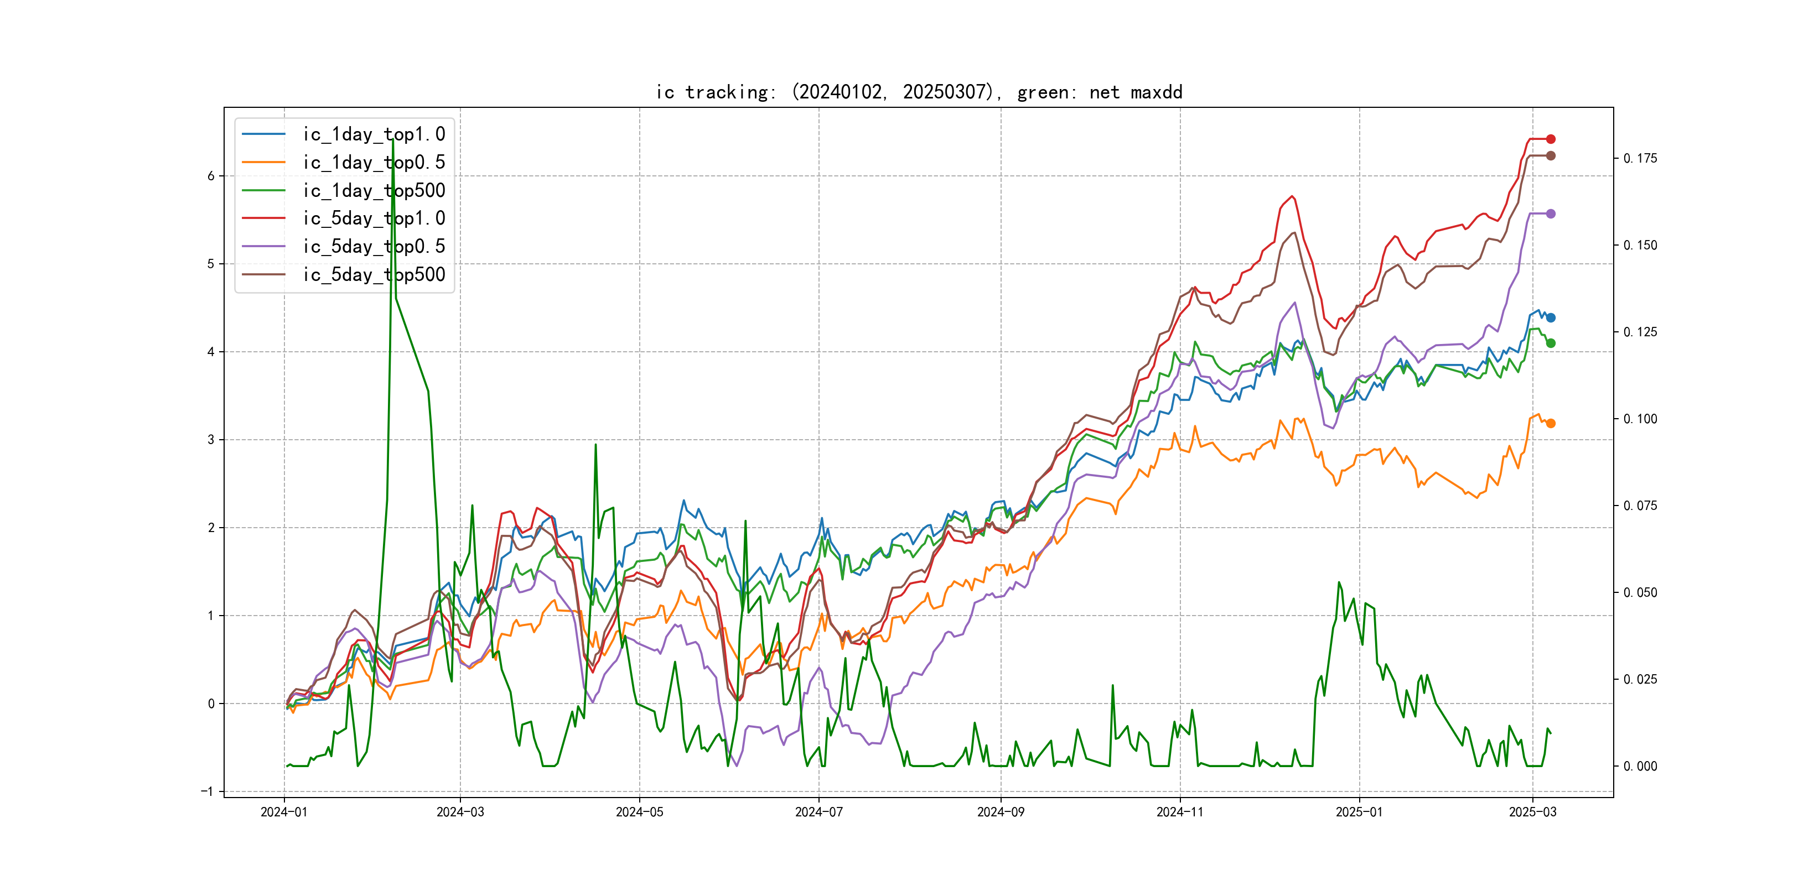Click the 2024-07 x-axis label
This screenshot has height=896, width=1793.
(x=818, y=812)
